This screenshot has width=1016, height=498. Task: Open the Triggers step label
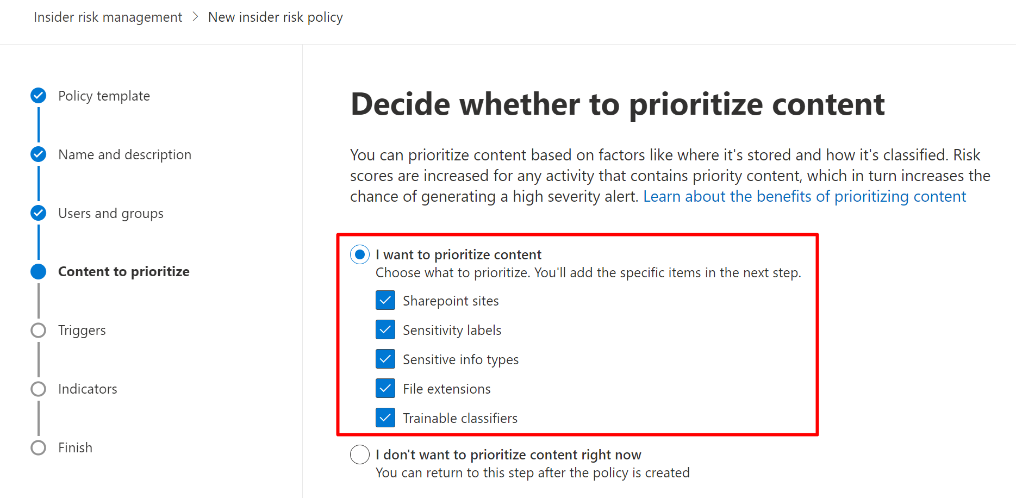tap(82, 331)
